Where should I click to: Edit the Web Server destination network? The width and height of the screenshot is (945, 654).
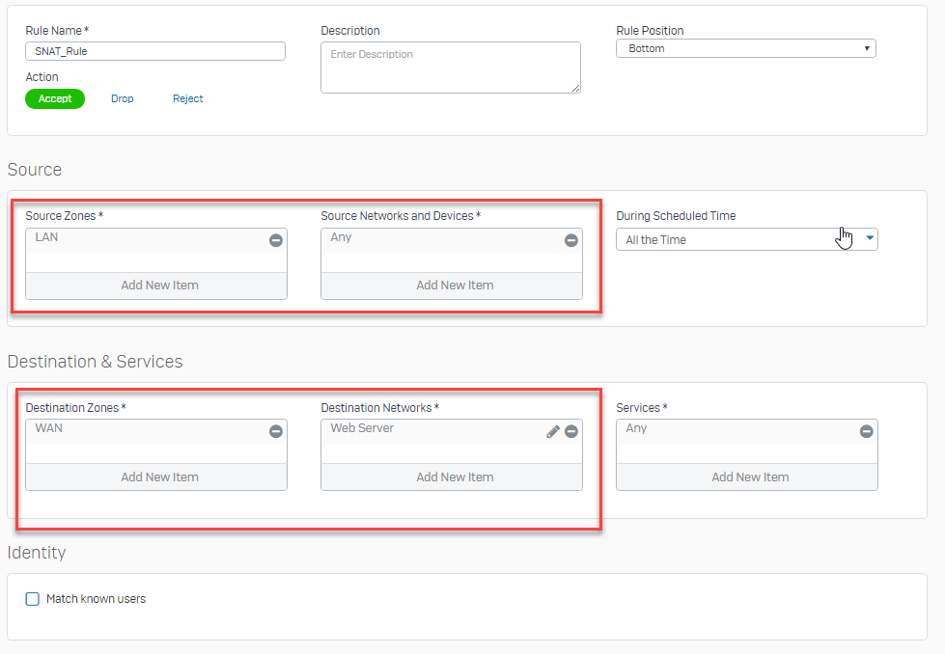[x=553, y=431]
